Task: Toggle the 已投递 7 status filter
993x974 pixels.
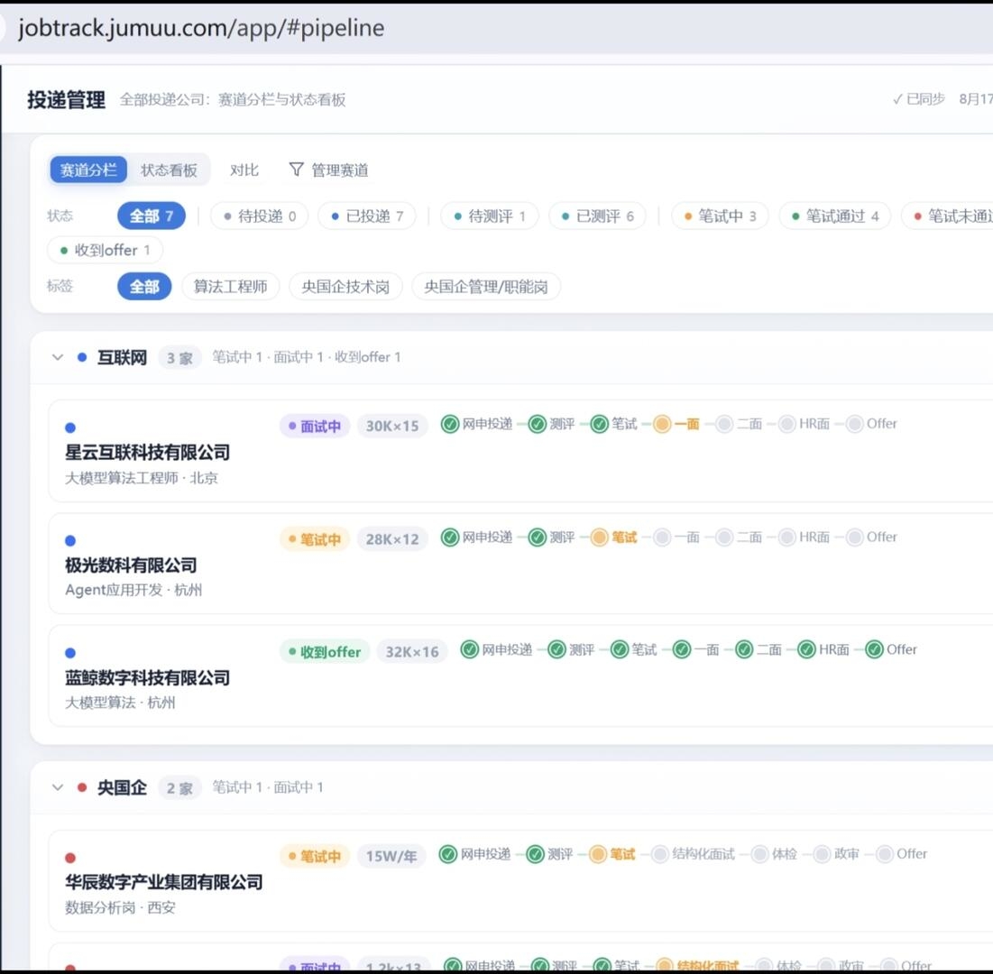Action: coord(367,216)
